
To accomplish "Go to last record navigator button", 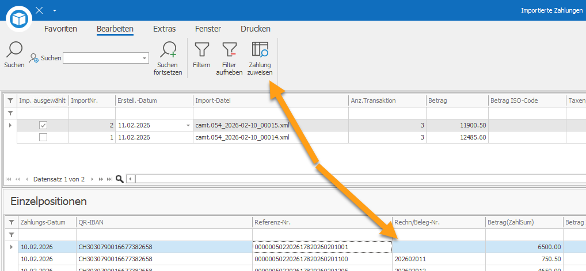I will tap(109, 179).
